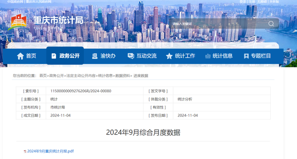Click 市统计局 publisher value
Screen dimensions: 297x159
click(58, 107)
